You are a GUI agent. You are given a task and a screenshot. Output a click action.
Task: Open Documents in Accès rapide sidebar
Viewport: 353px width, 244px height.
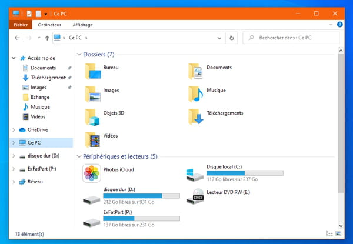43,68
